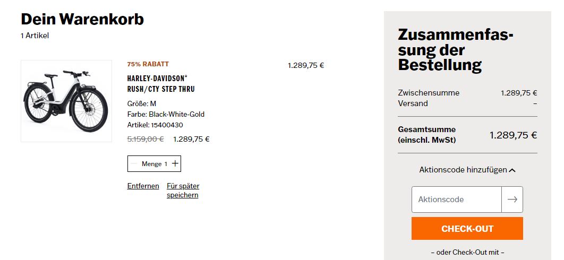Click the Zwischensumme label
Screen dimensions: 564x260
(429, 93)
